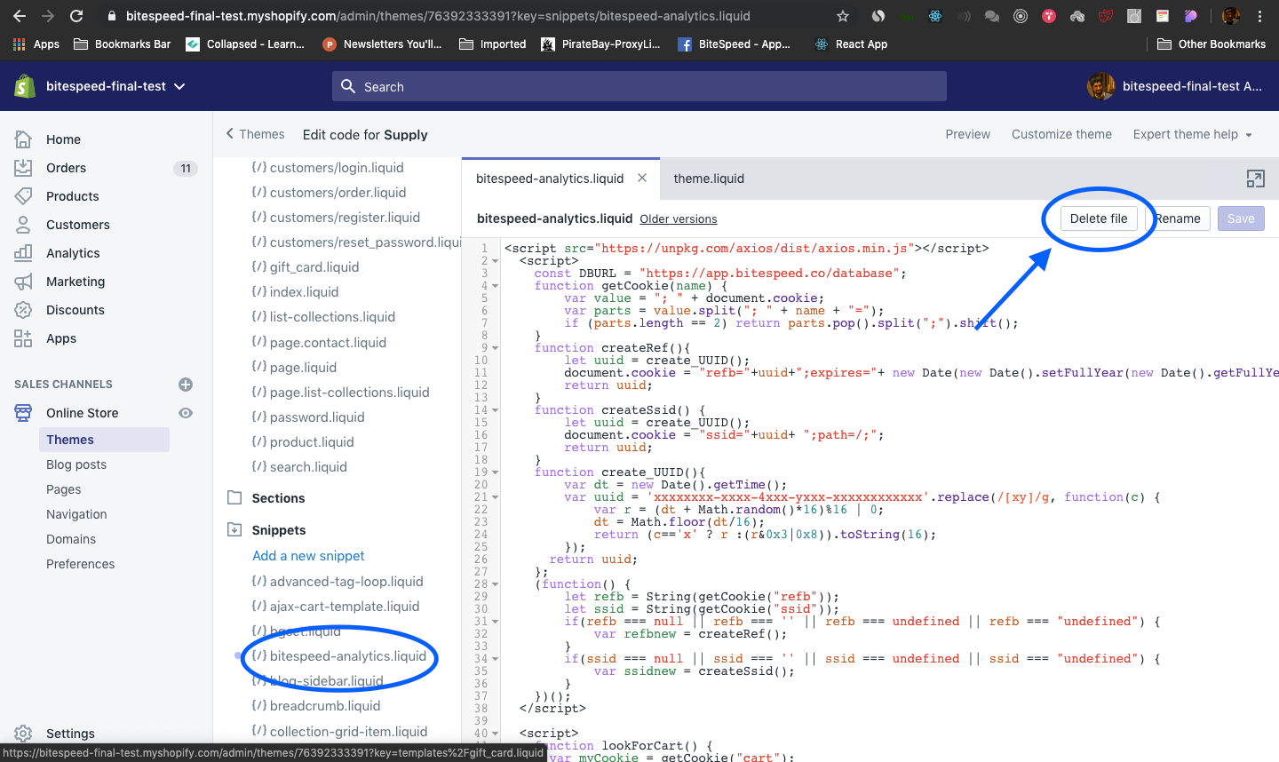This screenshot has height=762, width=1279.
Task: Click the Delete file button
Action: (1099, 218)
